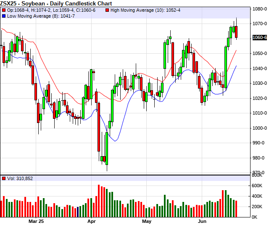The height and width of the screenshot is (225, 269).
Task: Click the red High Moving Average swatch
Action: 107,10
